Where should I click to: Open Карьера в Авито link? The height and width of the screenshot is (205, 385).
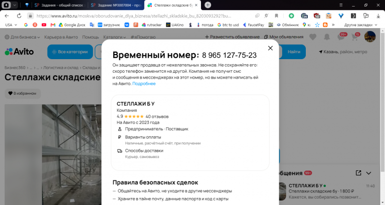coord(61,37)
